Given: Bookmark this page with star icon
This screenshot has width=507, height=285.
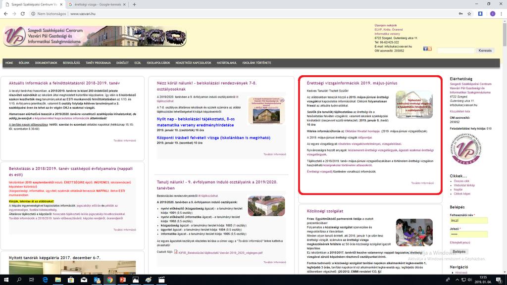Looking at the screenshot, I should click(x=469, y=14).
